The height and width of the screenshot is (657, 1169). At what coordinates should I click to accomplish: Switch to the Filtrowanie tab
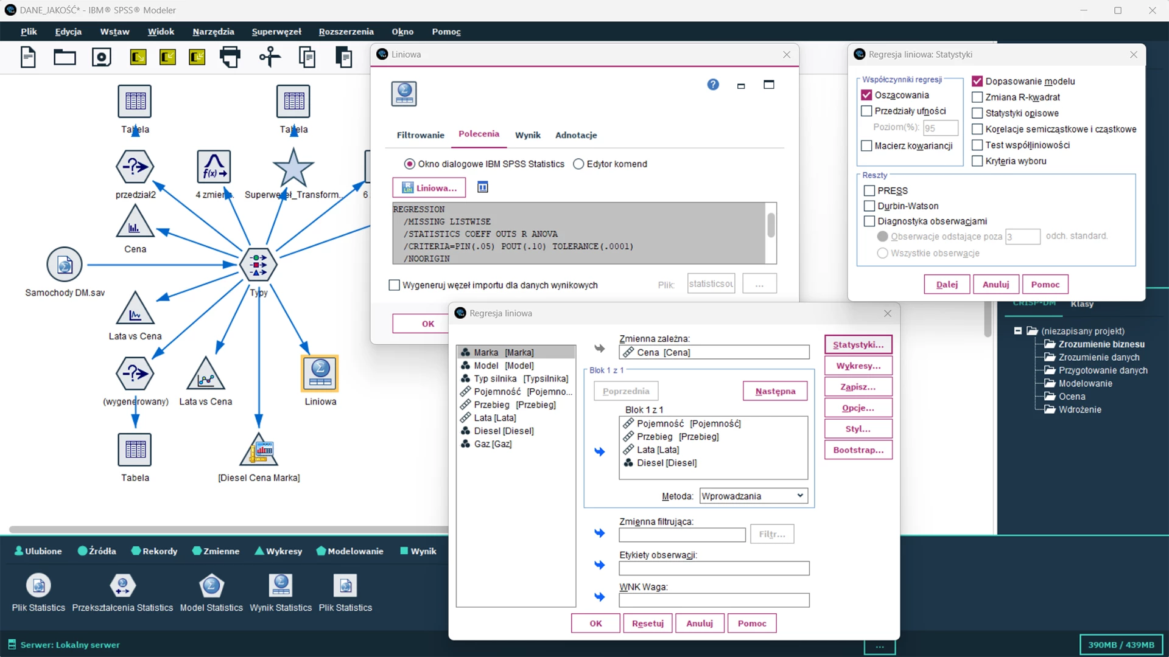[x=420, y=135]
